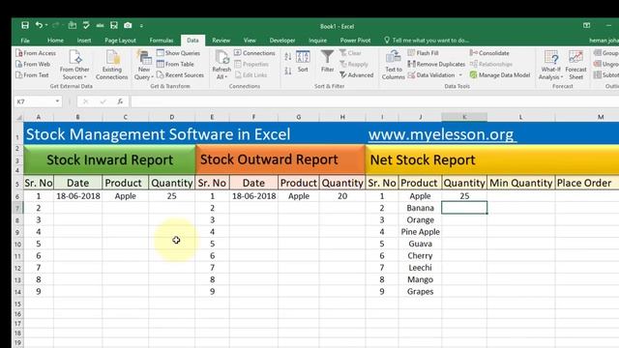Open the Undo history dropdown arrow
Image resolution: width=619 pixels, height=348 pixels.
(x=46, y=26)
